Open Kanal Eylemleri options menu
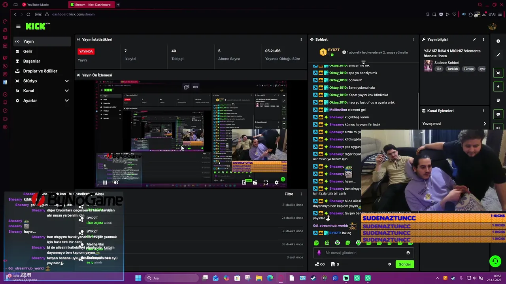 pyautogui.click(x=483, y=111)
